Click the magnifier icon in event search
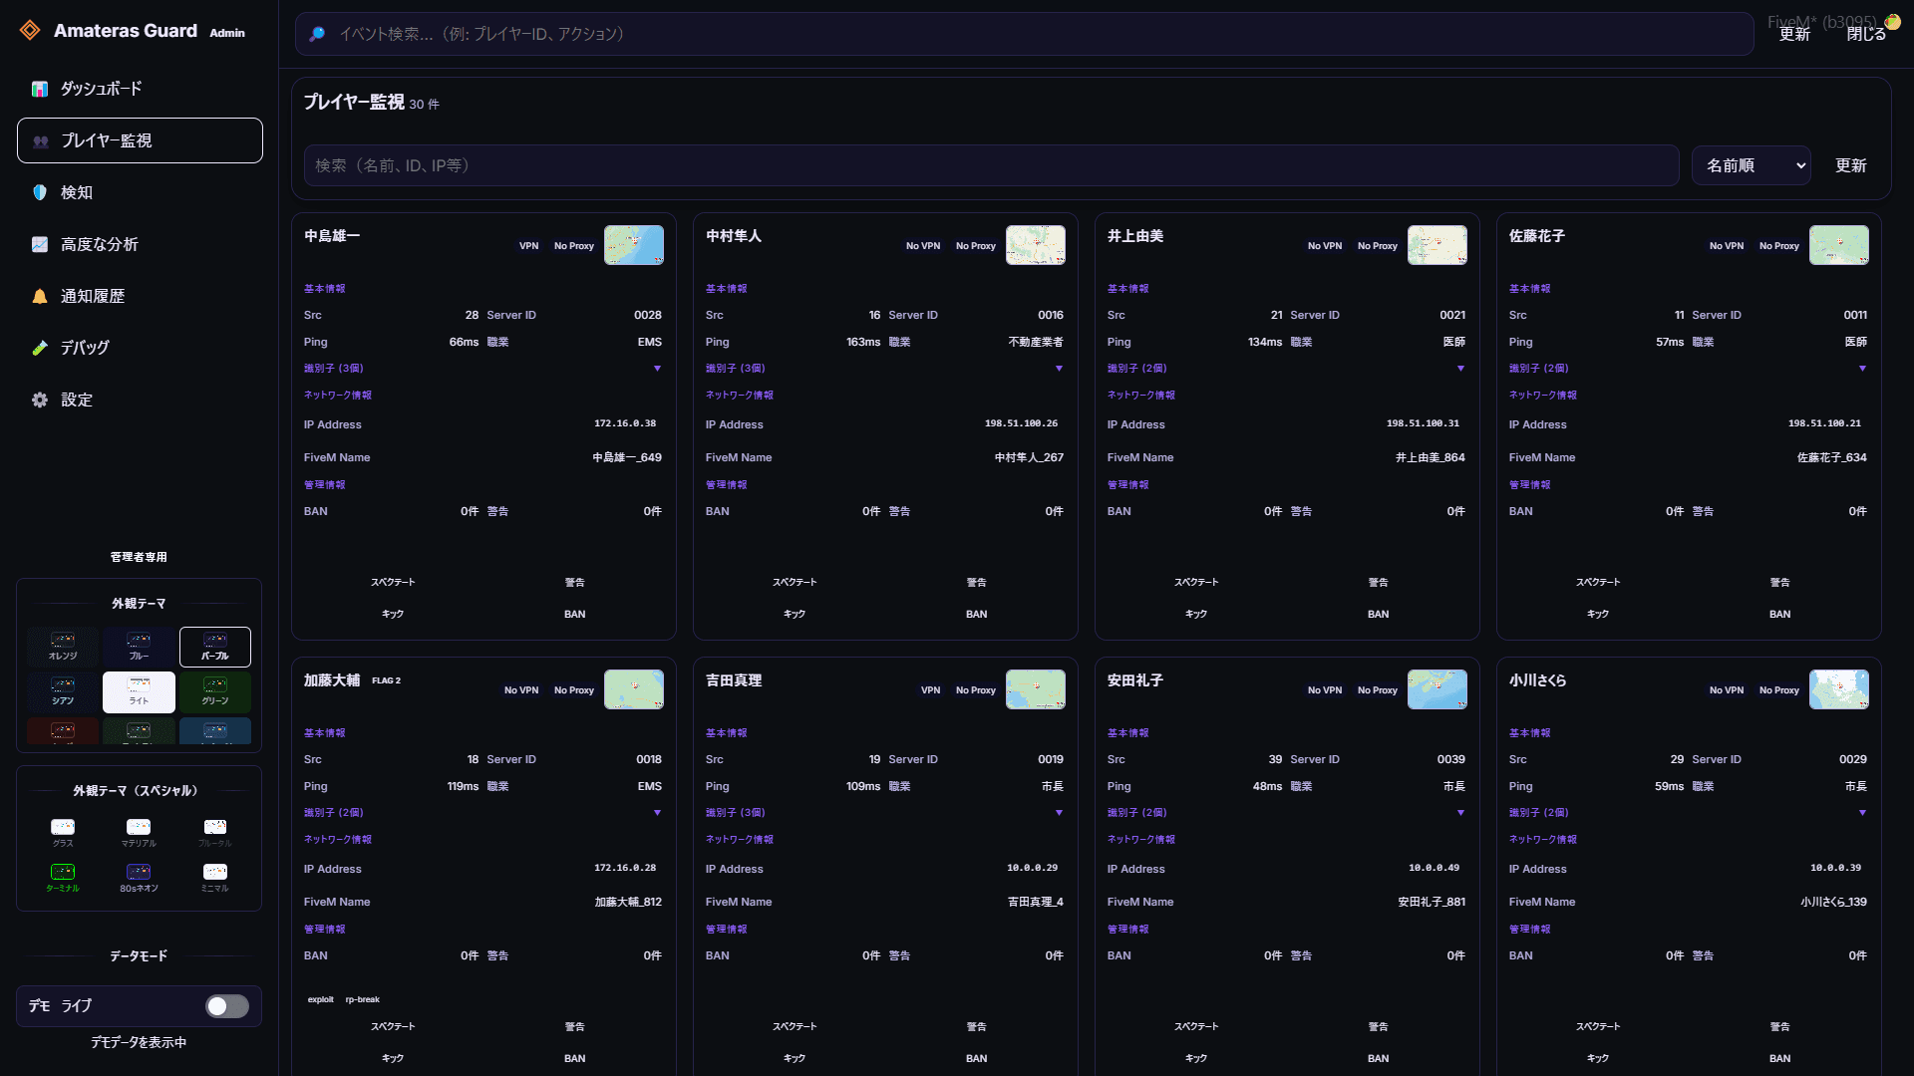 click(x=317, y=34)
